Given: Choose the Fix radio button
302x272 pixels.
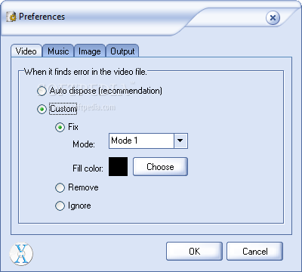Looking at the screenshot, I should click(60, 127).
